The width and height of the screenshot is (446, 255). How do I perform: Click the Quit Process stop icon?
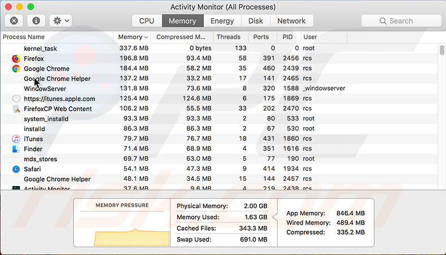[x=14, y=21]
